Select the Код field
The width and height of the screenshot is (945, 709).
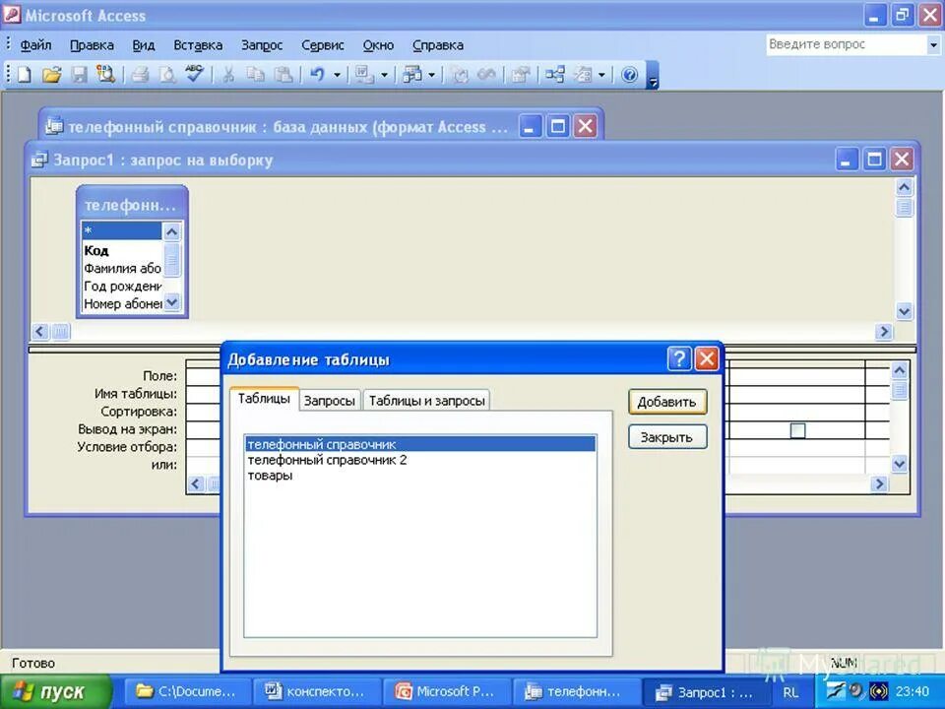pos(122,250)
